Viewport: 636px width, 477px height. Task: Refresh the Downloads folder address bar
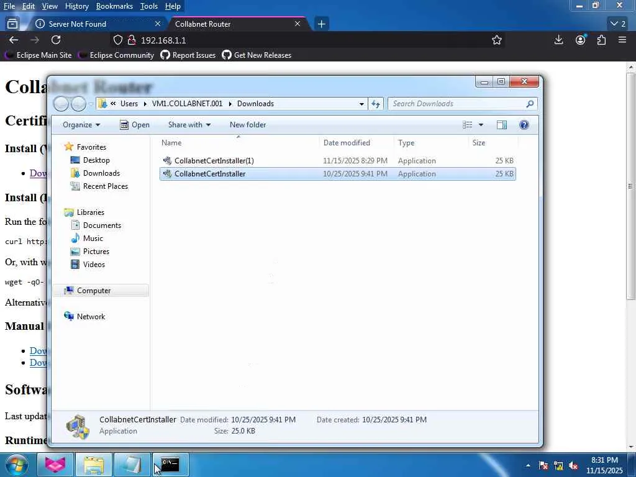(376, 104)
